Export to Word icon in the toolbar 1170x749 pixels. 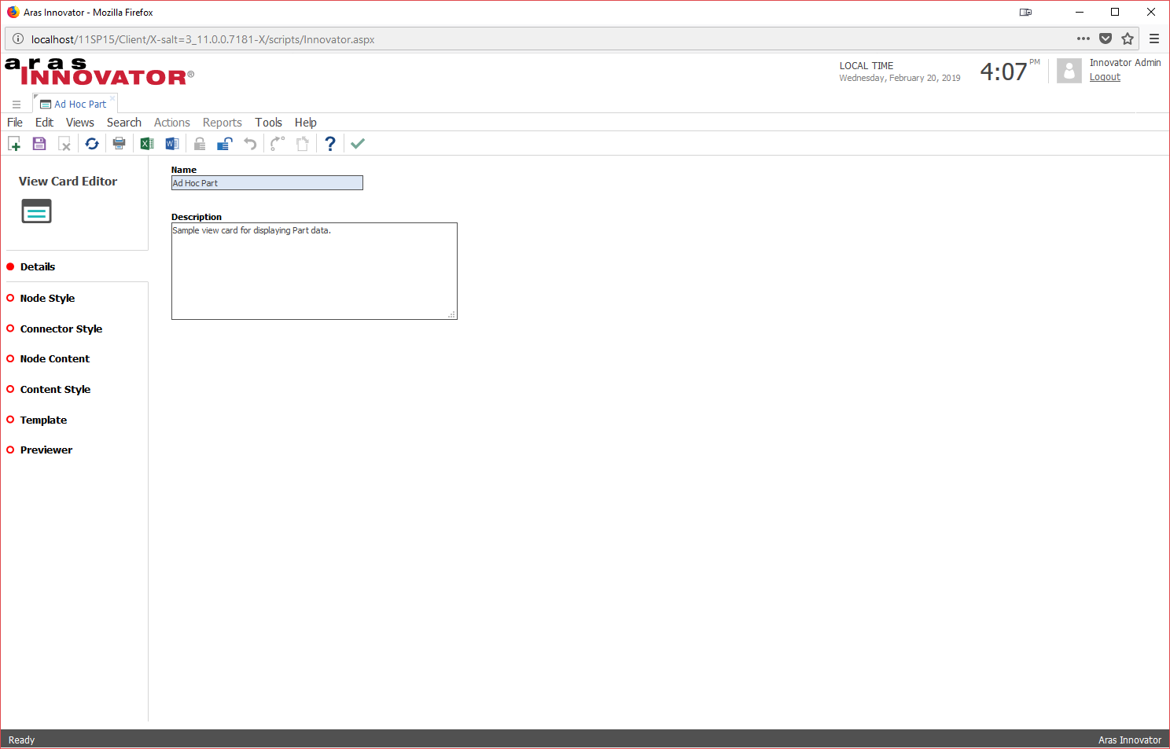[172, 144]
